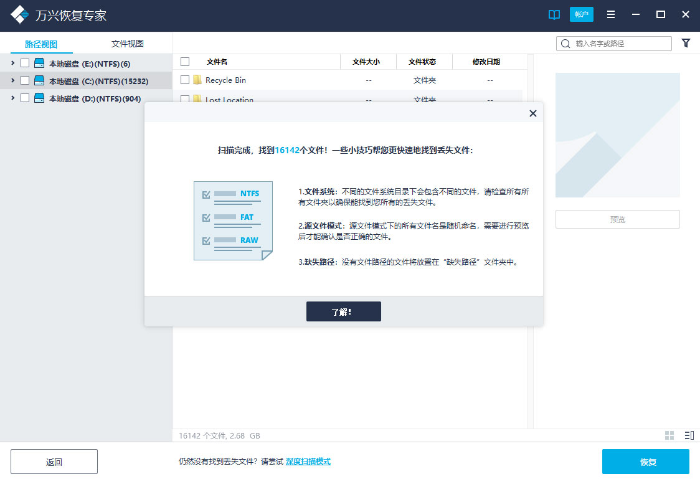Expand the 本地磁盘 (E:) drive node
The image size is (700, 479).
click(12, 63)
